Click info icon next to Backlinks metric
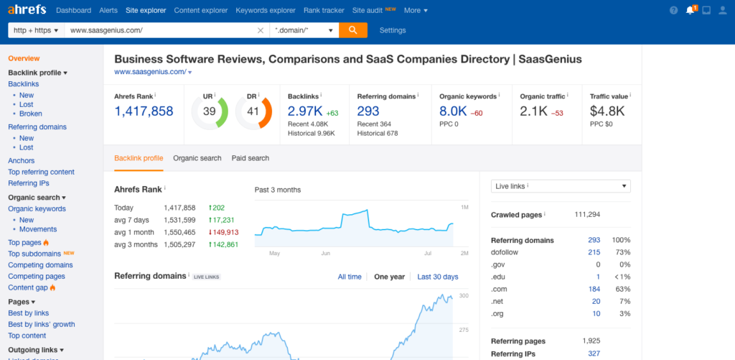735x360 pixels. click(321, 95)
